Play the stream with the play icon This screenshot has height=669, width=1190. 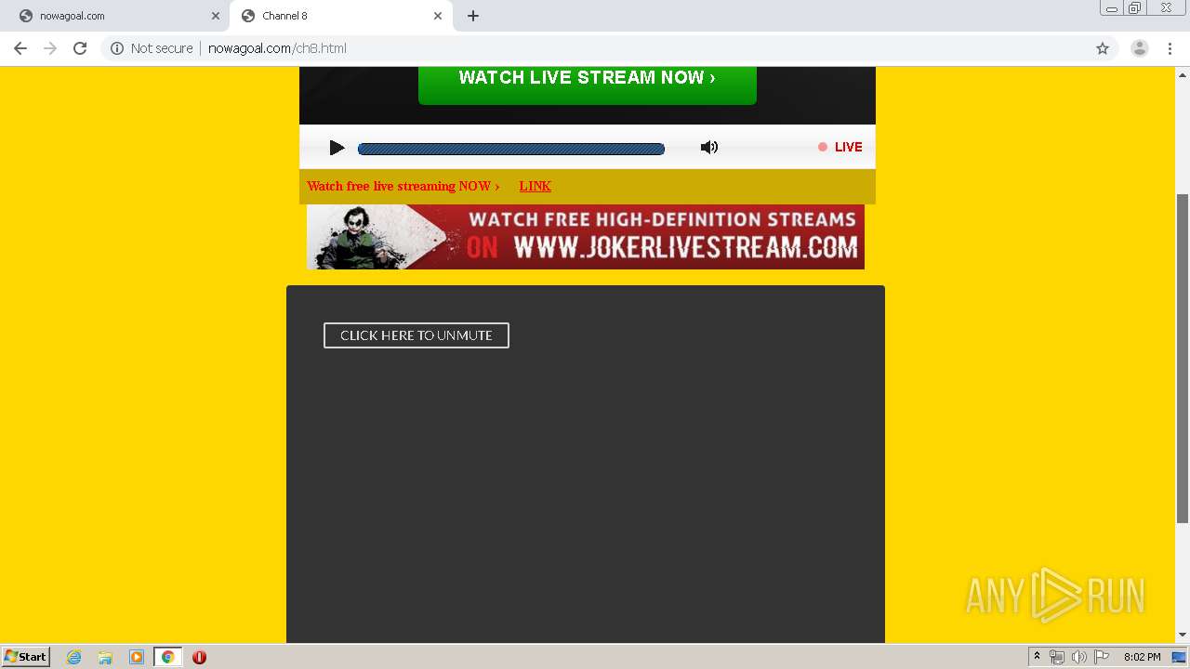337,148
